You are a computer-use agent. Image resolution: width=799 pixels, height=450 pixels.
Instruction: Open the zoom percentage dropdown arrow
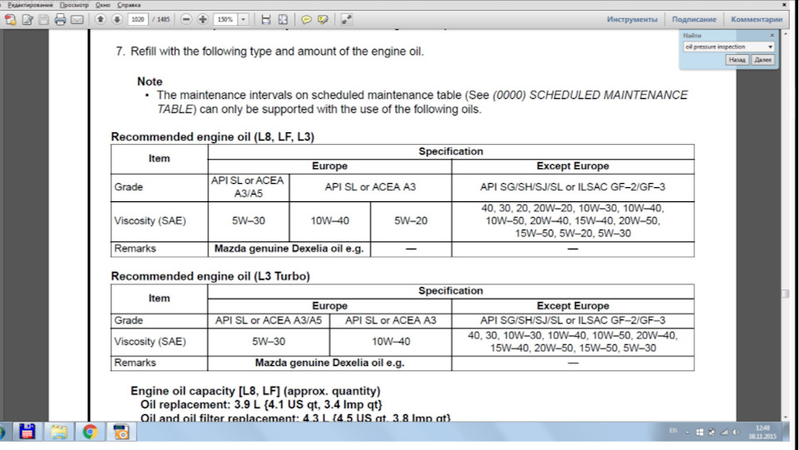[244, 19]
